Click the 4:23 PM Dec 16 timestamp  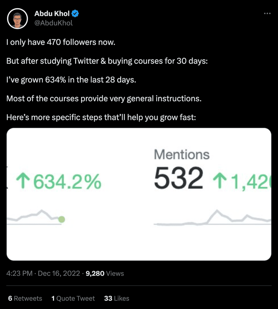point(43,273)
